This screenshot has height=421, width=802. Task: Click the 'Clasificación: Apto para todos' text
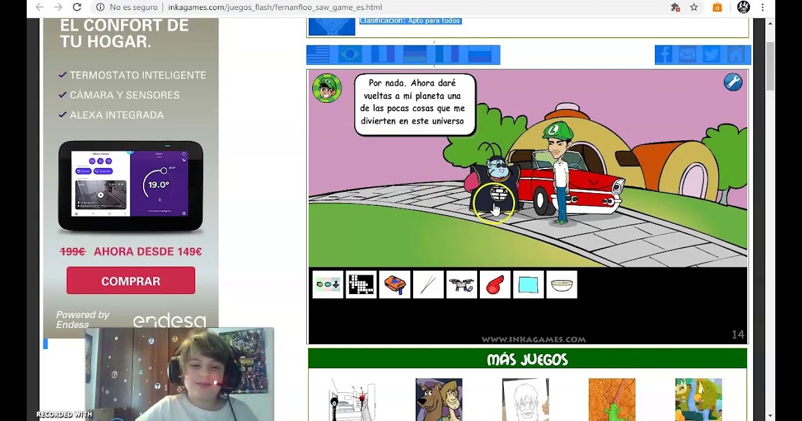click(x=410, y=21)
